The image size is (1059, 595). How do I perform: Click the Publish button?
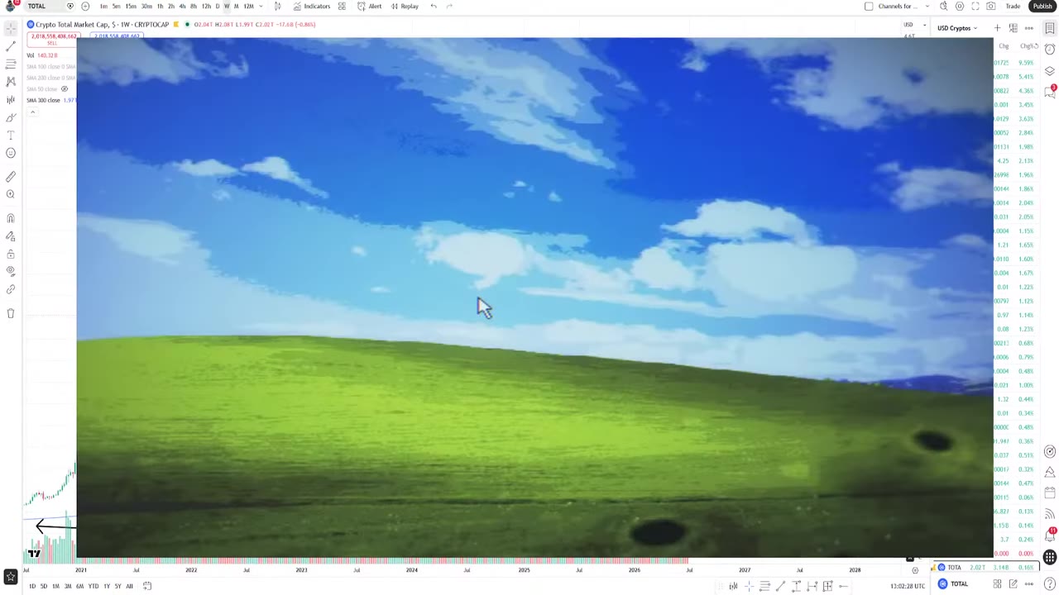tap(1042, 7)
